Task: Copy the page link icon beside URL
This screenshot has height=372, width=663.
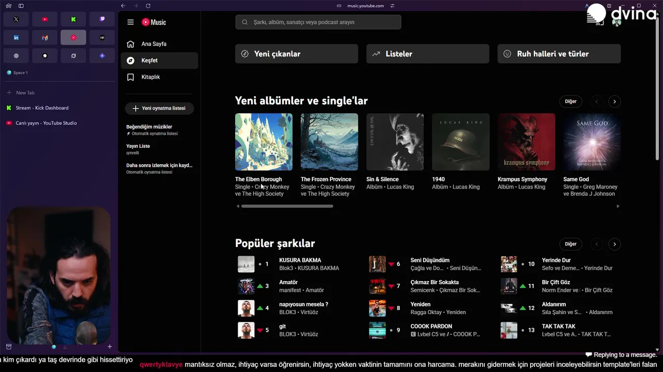Action: point(339,6)
